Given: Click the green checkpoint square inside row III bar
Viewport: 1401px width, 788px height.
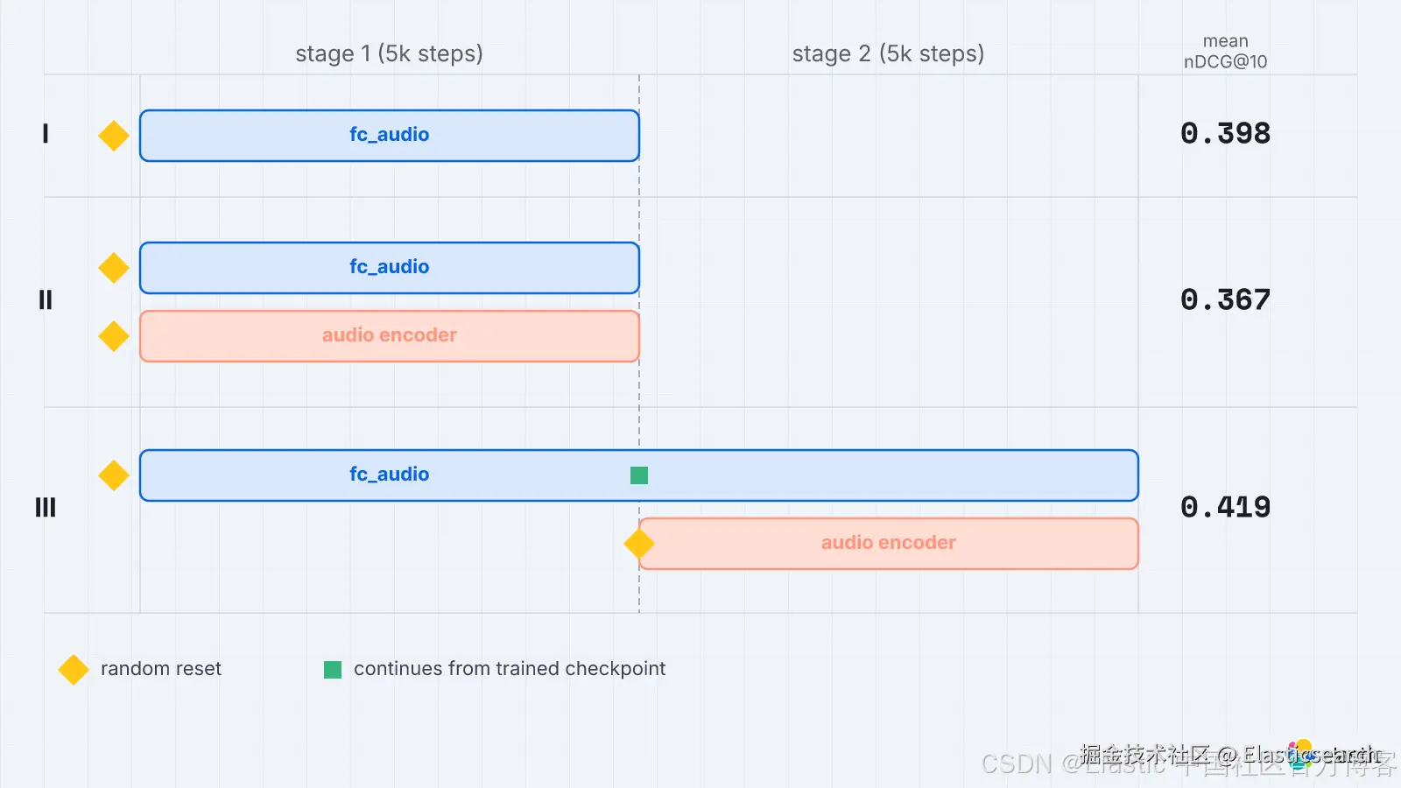Looking at the screenshot, I should point(639,475).
